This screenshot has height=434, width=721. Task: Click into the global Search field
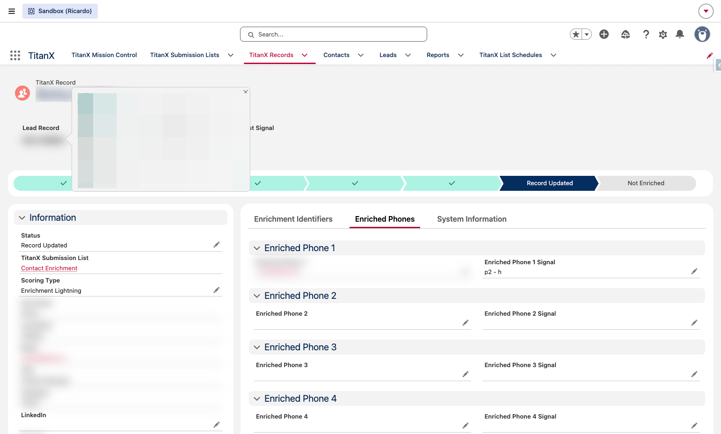334,34
